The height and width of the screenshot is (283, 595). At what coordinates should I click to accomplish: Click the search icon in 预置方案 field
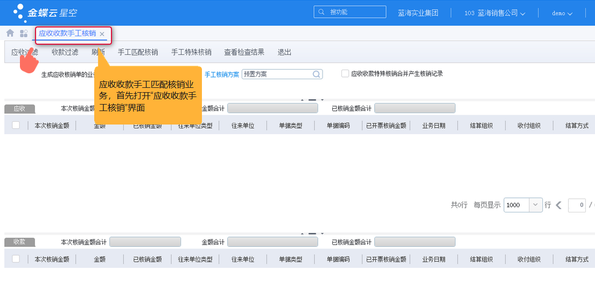click(x=317, y=74)
